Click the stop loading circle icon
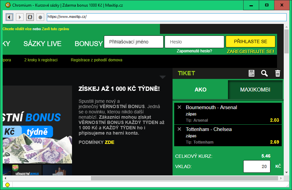 pos(40,17)
